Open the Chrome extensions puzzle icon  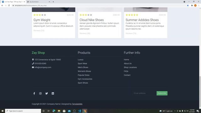[192, 6]
